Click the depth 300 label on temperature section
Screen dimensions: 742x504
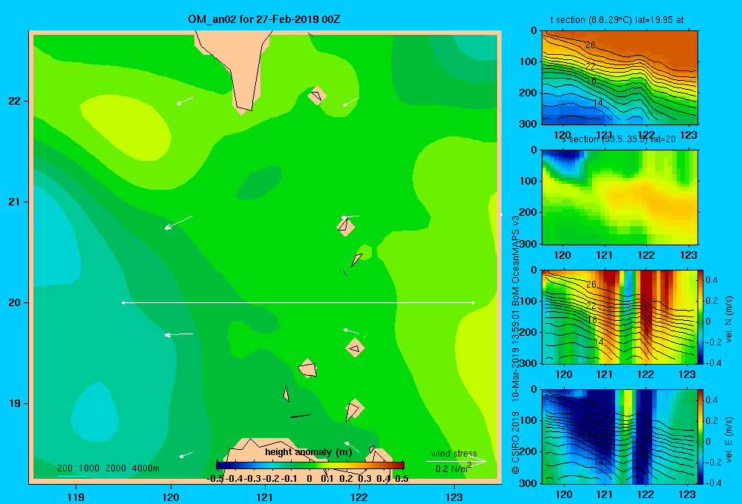pos(528,124)
